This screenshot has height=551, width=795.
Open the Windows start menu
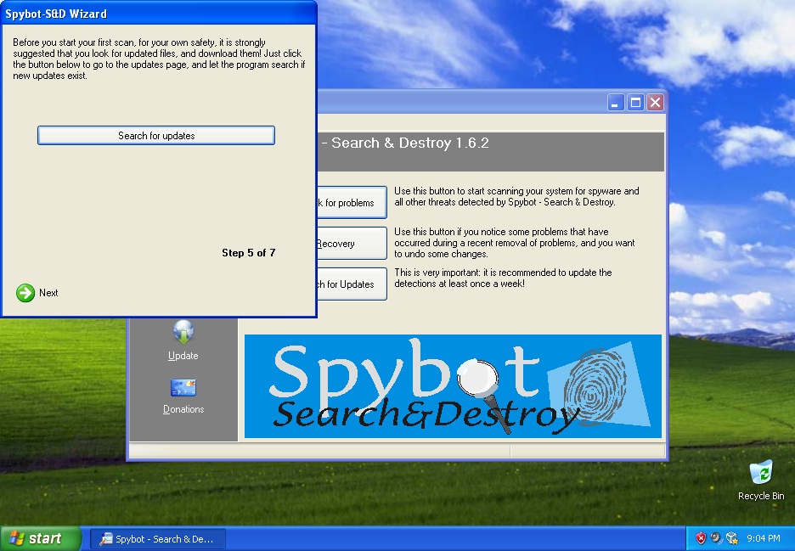pos(40,538)
